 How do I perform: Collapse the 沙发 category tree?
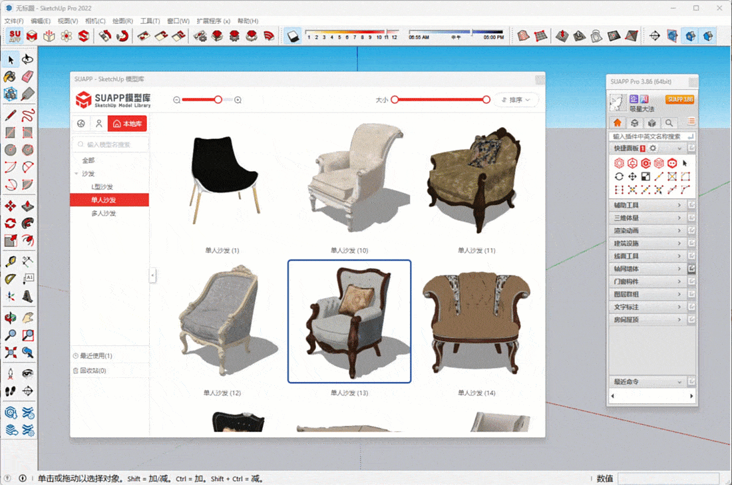click(77, 174)
